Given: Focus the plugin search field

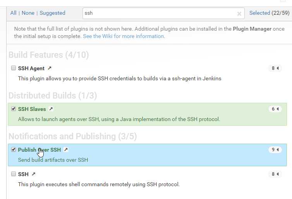Looking at the screenshot, I should (163, 13).
